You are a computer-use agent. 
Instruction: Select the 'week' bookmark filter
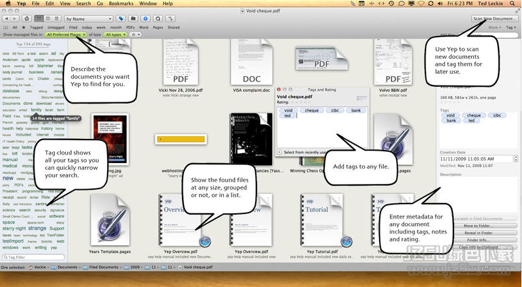tap(101, 27)
